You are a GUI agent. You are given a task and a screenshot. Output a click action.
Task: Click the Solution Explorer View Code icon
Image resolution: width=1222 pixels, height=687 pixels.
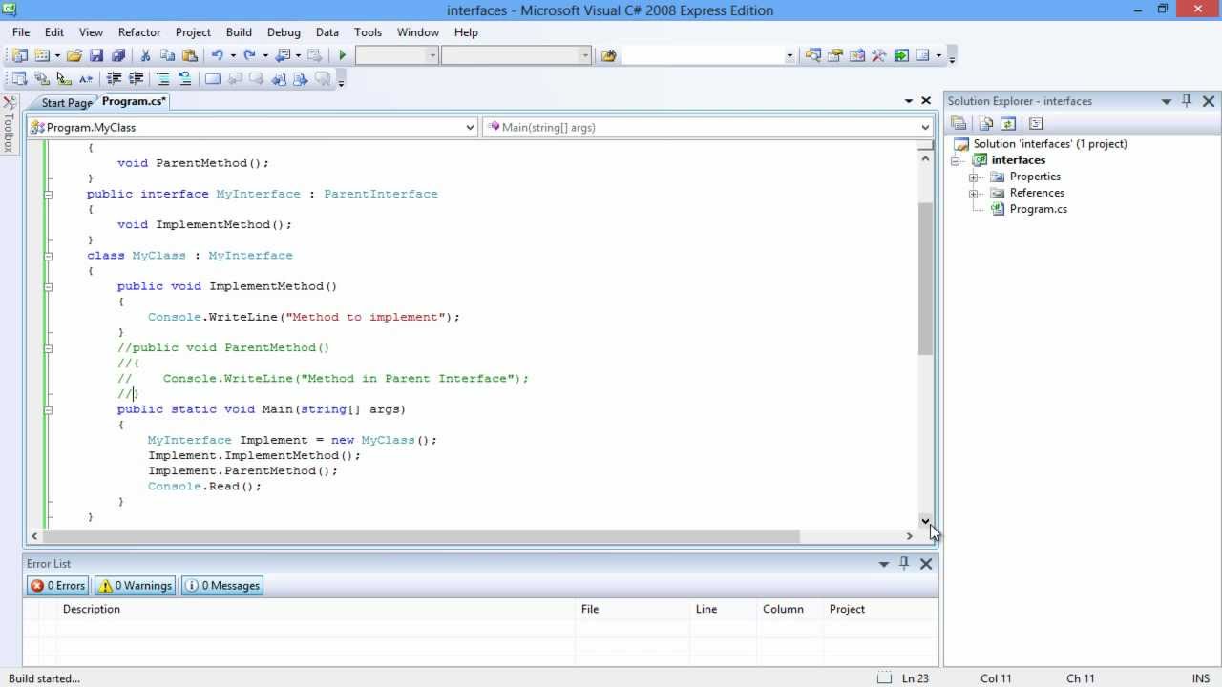pos(1036,123)
